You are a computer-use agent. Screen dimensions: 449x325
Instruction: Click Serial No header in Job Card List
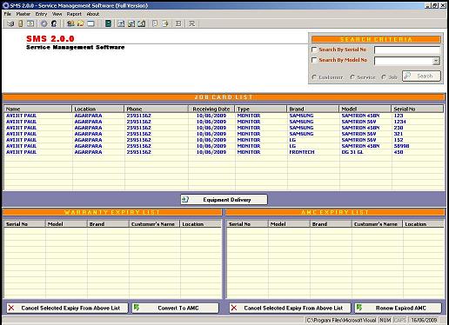click(x=418, y=109)
